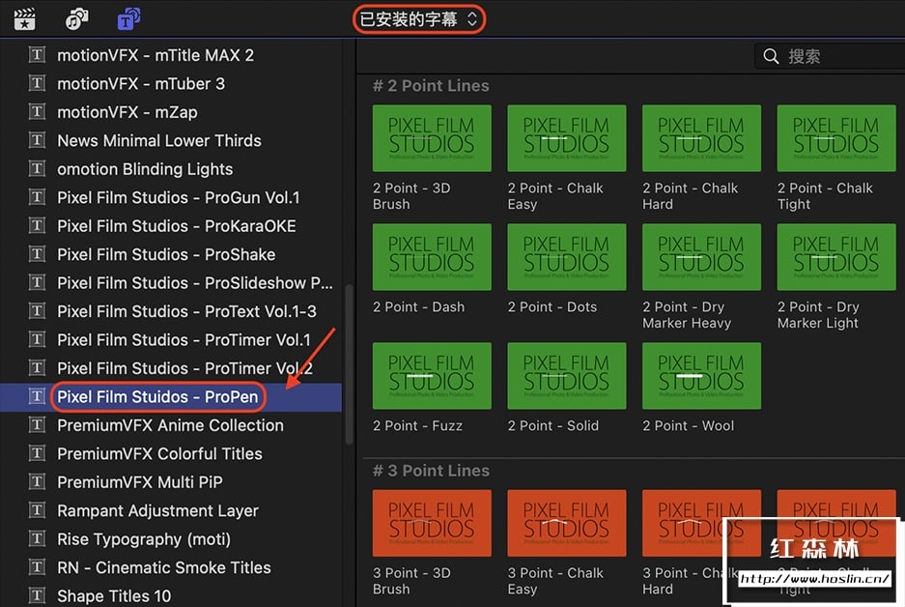
Task: Open the Libraries sidebar clapperboard icon
Action: coord(25,19)
